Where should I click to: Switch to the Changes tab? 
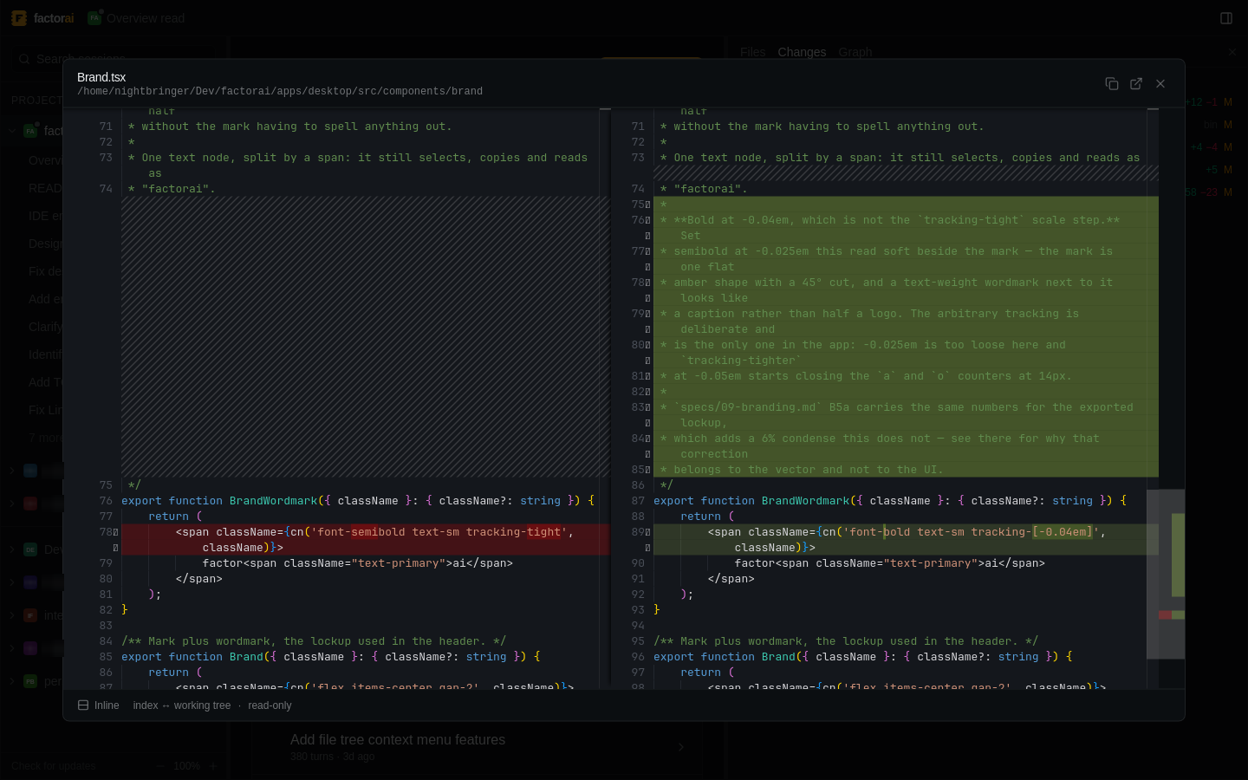[802, 52]
